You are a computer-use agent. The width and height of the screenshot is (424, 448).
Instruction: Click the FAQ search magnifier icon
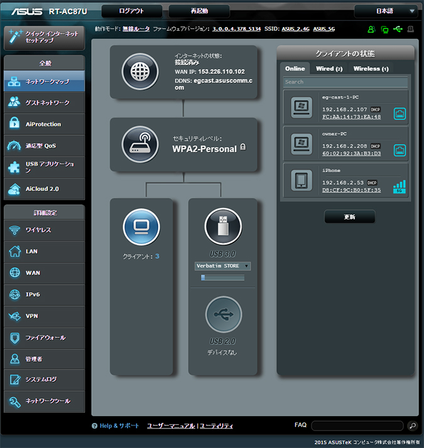click(x=413, y=426)
